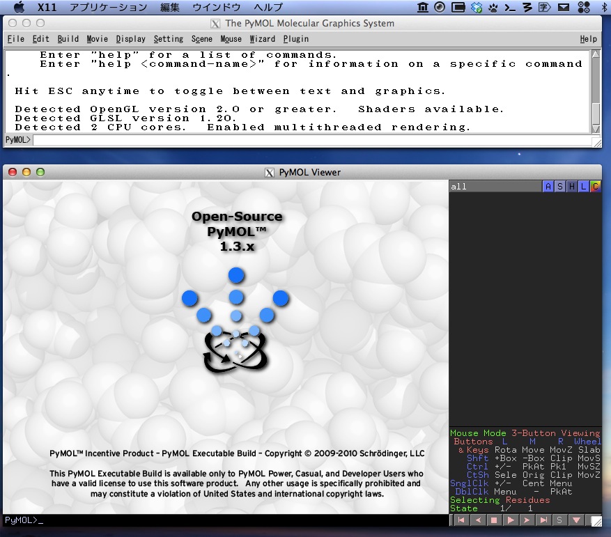The image size is (611, 537).
Task: Open the Bluetooth menu bar icon
Action: 605,7
